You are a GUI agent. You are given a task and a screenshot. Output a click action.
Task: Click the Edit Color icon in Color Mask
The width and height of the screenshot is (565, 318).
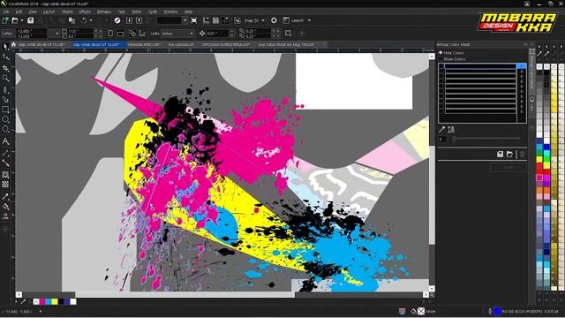pyautogui.click(x=451, y=130)
